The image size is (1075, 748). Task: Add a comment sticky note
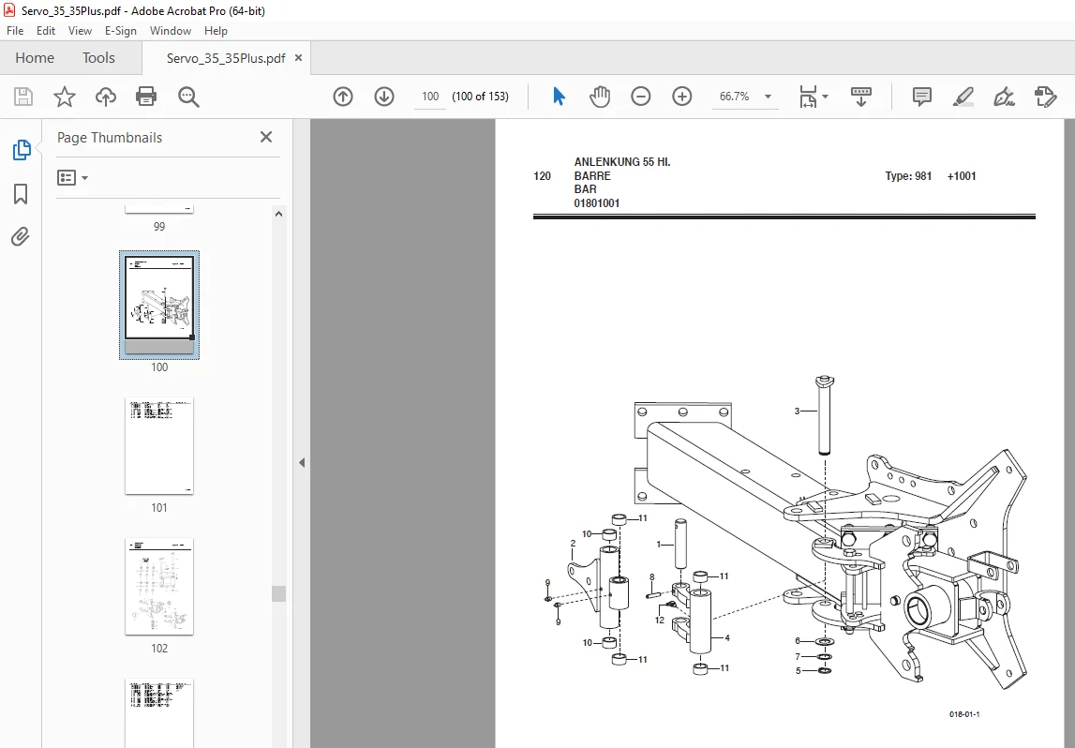click(922, 97)
